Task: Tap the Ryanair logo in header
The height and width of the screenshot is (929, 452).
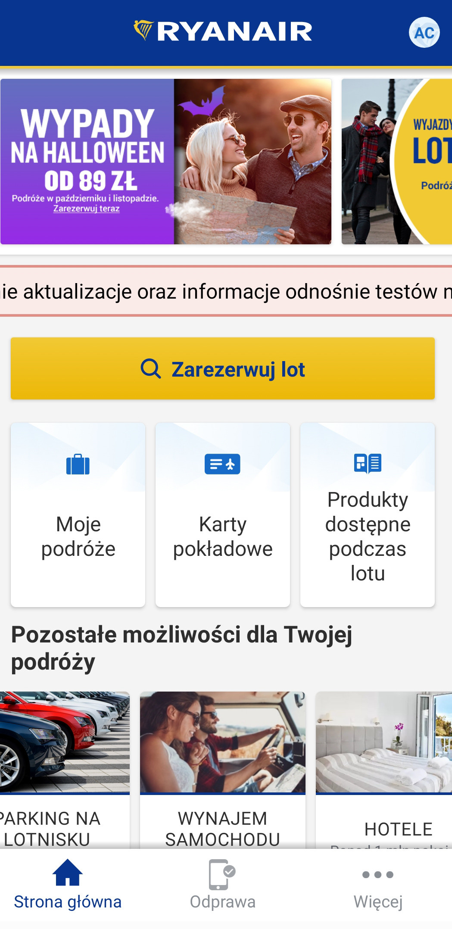Action: point(223,31)
